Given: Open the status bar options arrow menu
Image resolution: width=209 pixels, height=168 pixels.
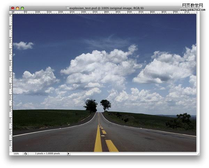Looking at the screenshot, I should click(x=69, y=153).
